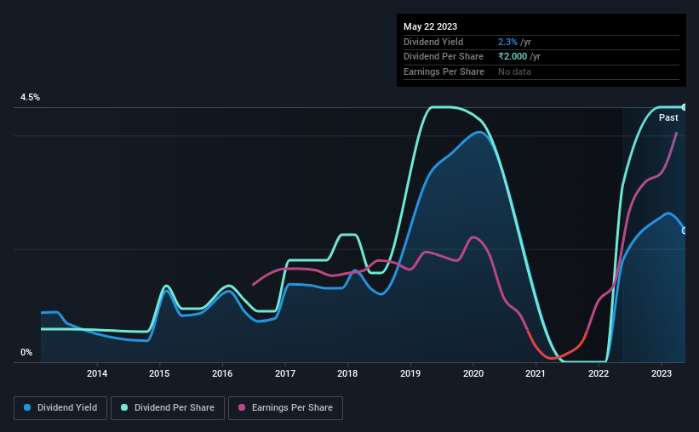The image size is (699, 432).
Task: Click the Past label in the chart
Action: (x=668, y=117)
